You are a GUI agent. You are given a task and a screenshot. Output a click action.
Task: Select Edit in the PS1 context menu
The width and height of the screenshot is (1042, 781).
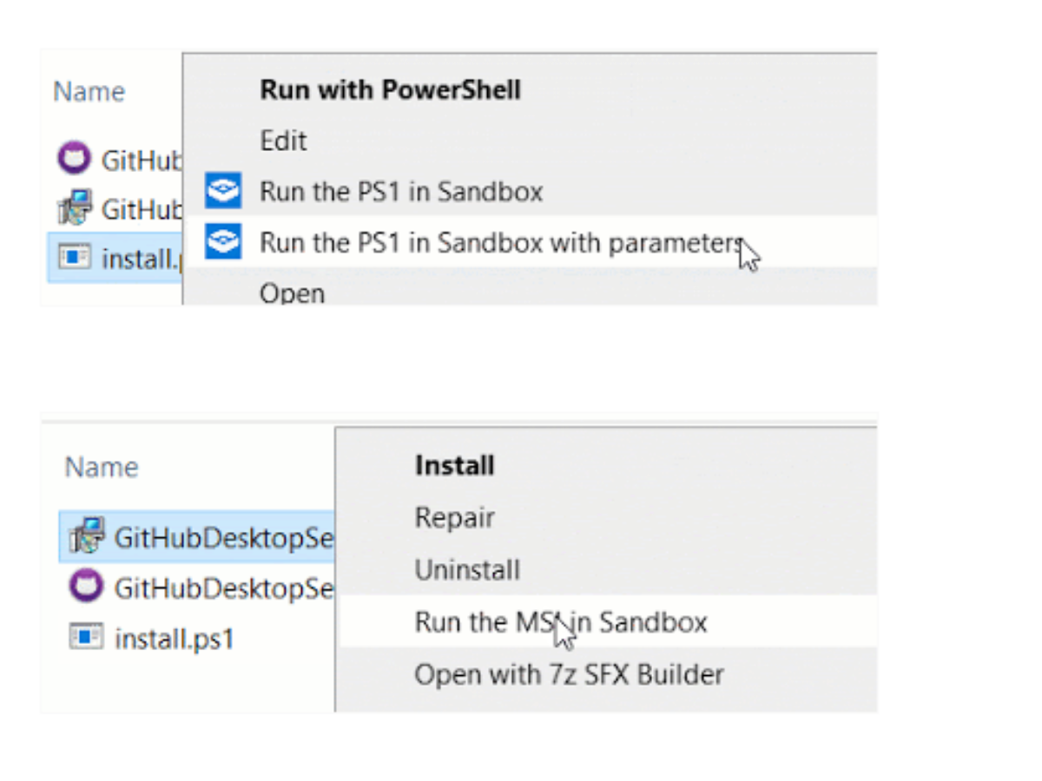(x=283, y=141)
